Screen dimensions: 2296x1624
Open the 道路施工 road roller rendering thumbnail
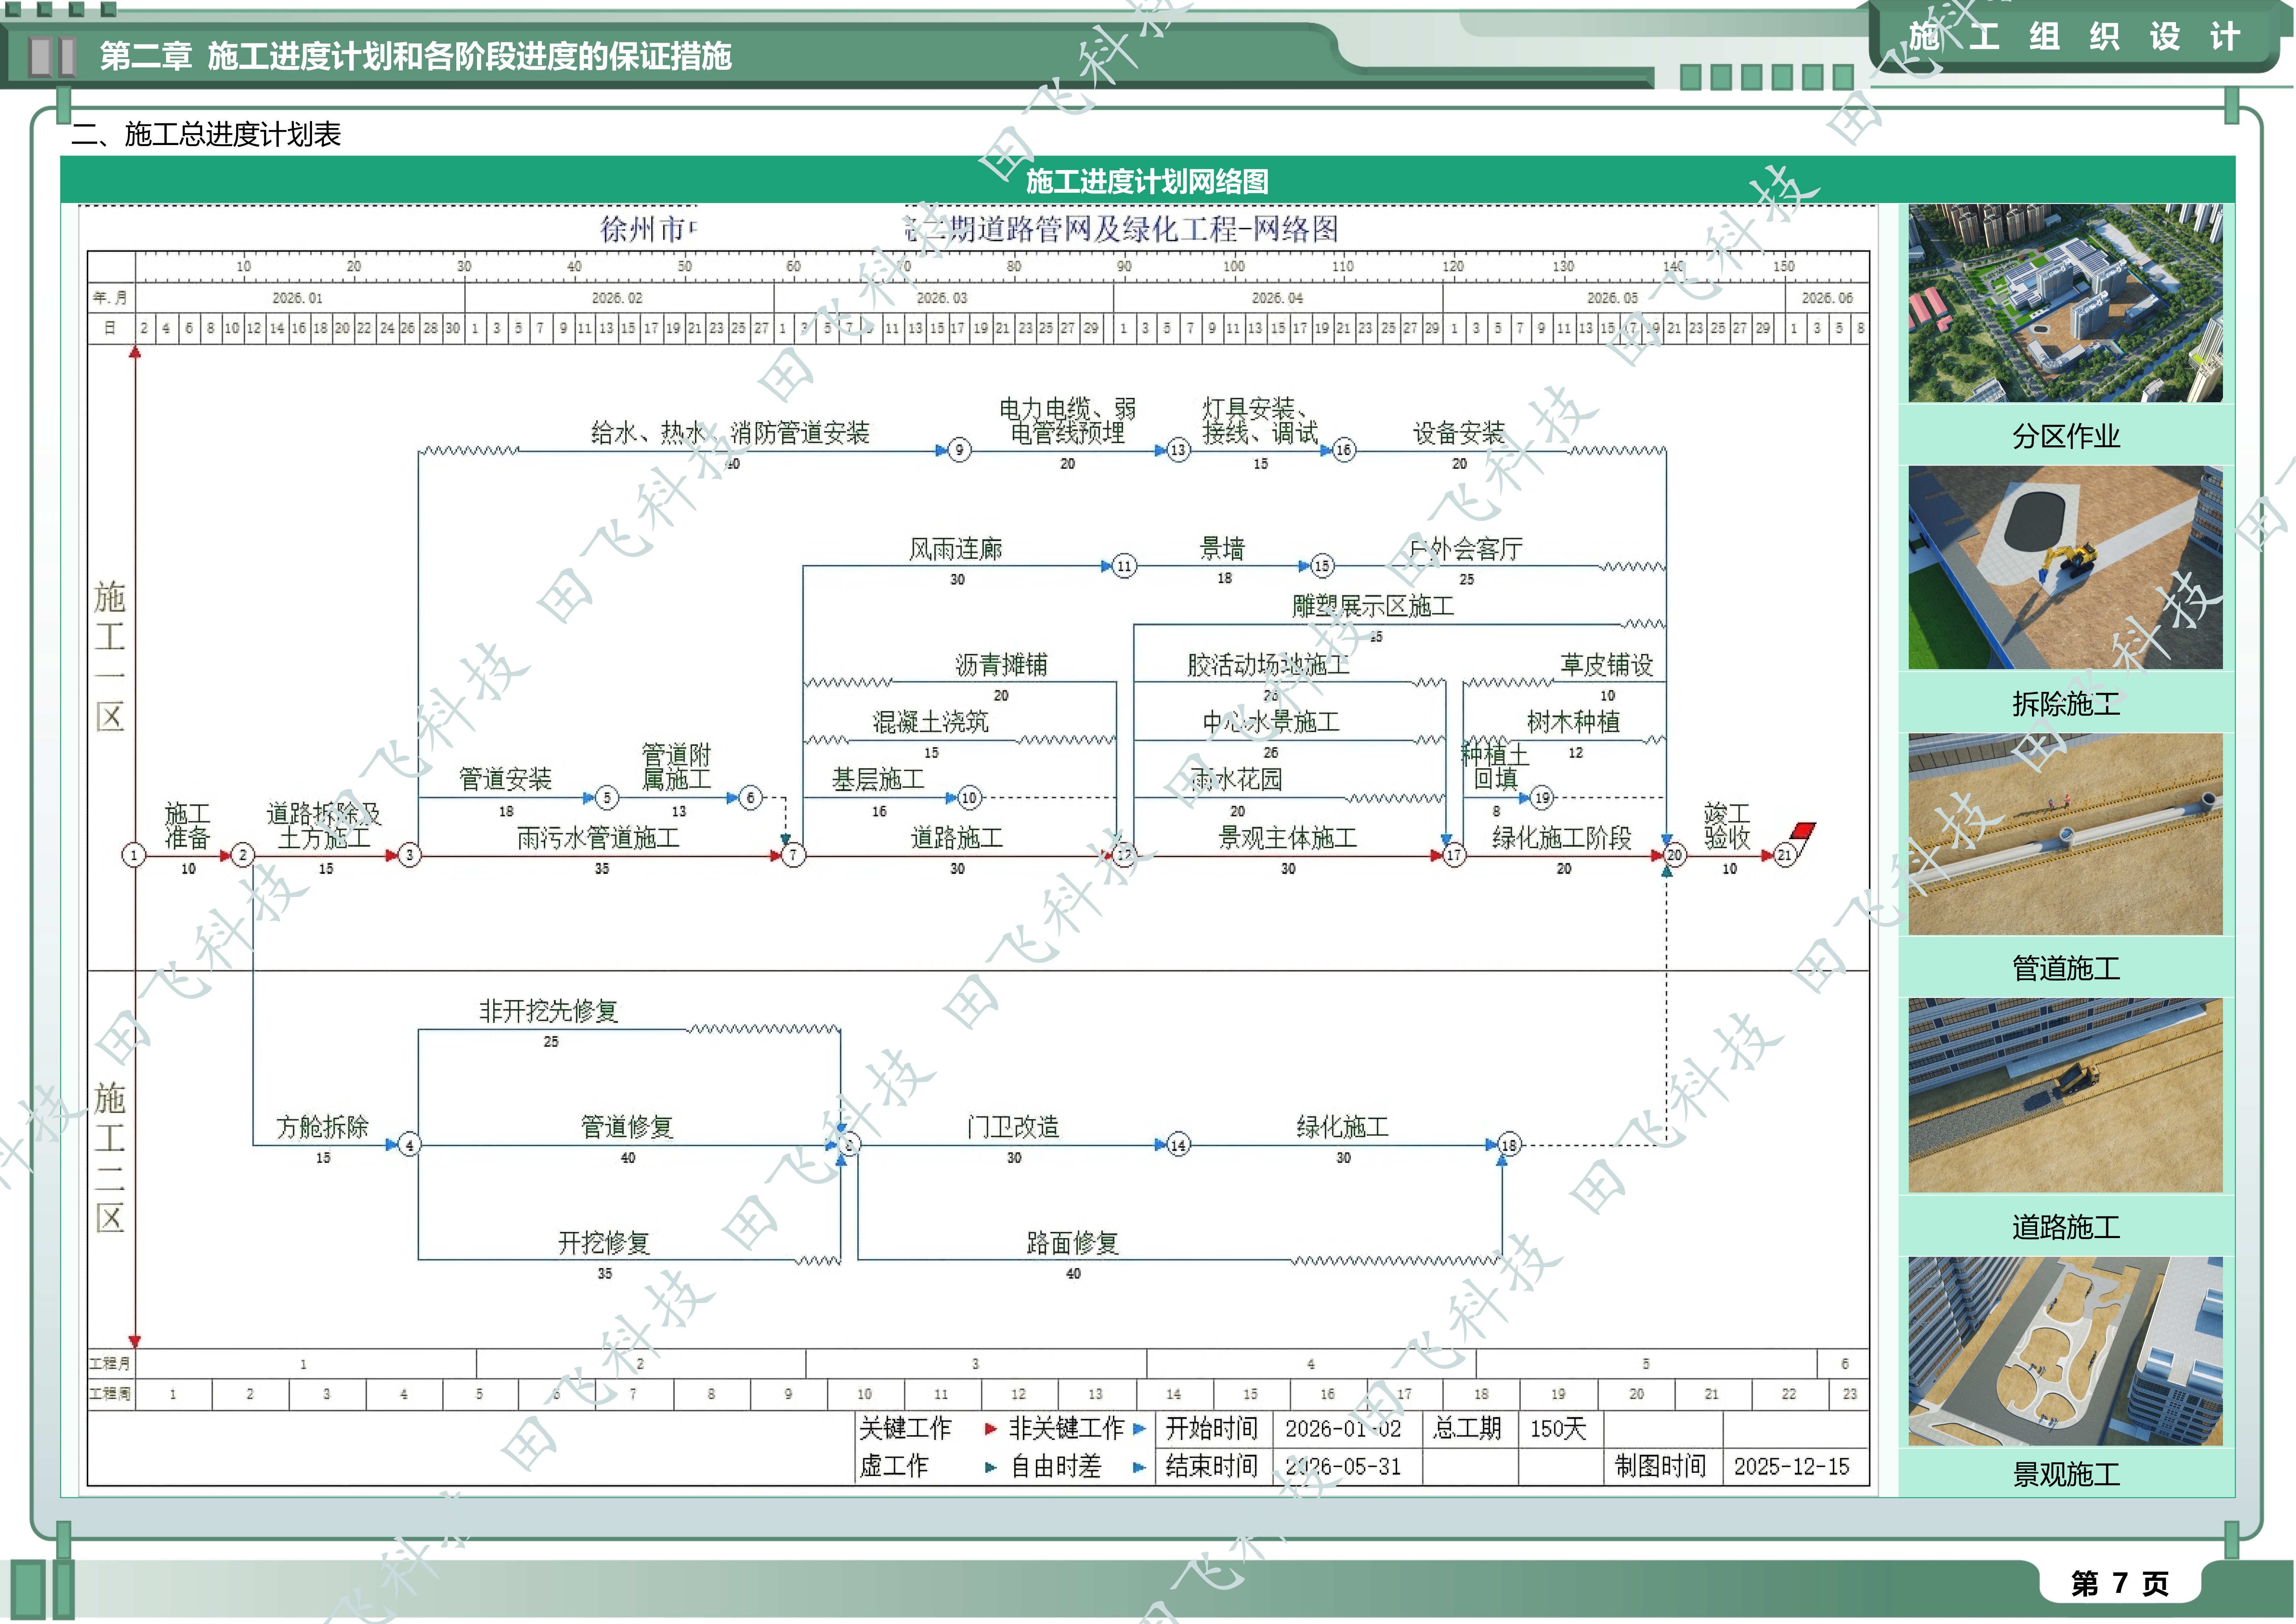[x=2065, y=1095]
